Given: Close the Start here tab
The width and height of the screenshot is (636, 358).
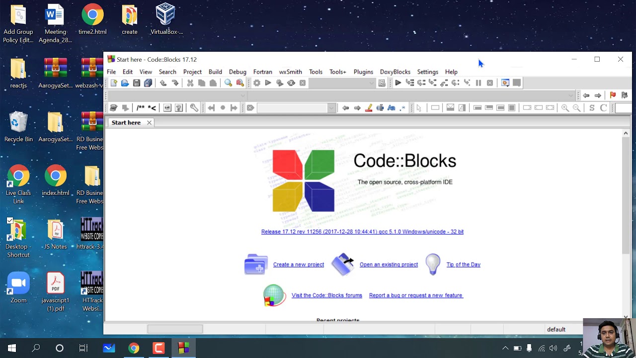Looking at the screenshot, I should tap(149, 122).
